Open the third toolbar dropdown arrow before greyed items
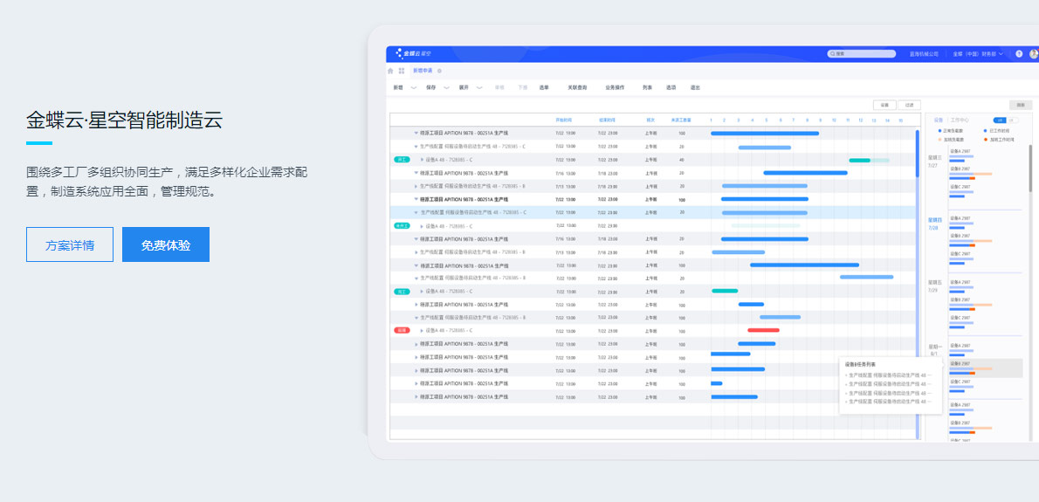The image size is (1039, 502). pyautogui.click(x=479, y=87)
